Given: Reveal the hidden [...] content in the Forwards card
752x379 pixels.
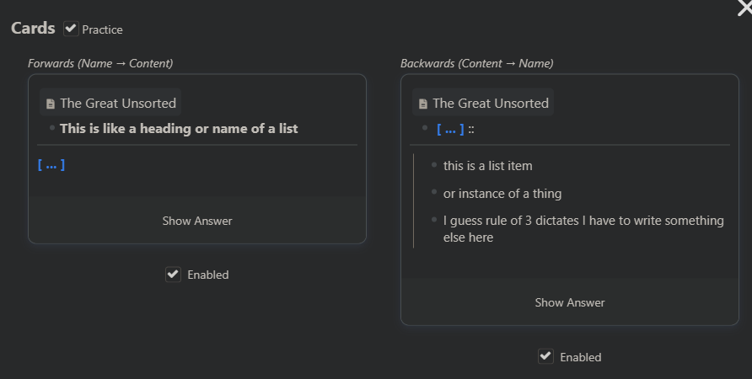Looking at the screenshot, I should [197, 221].
